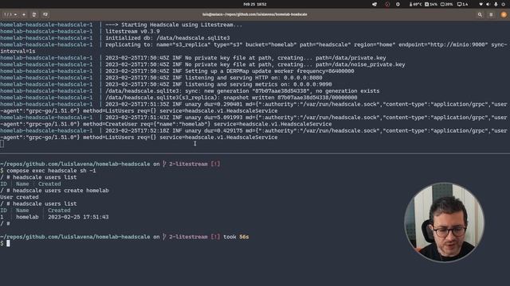Click the red circular tray indicator
510x286 pixels.
pos(387,4)
